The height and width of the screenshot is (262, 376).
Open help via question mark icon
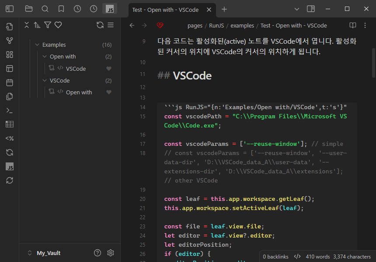(97, 253)
